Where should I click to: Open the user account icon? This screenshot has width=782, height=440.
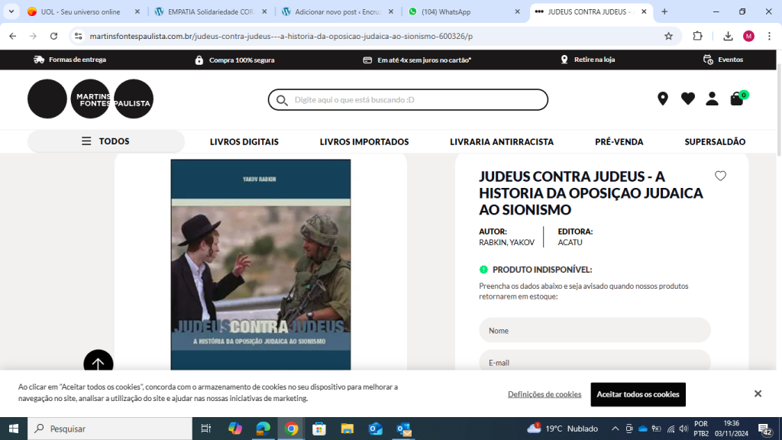(x=712, y=99)
